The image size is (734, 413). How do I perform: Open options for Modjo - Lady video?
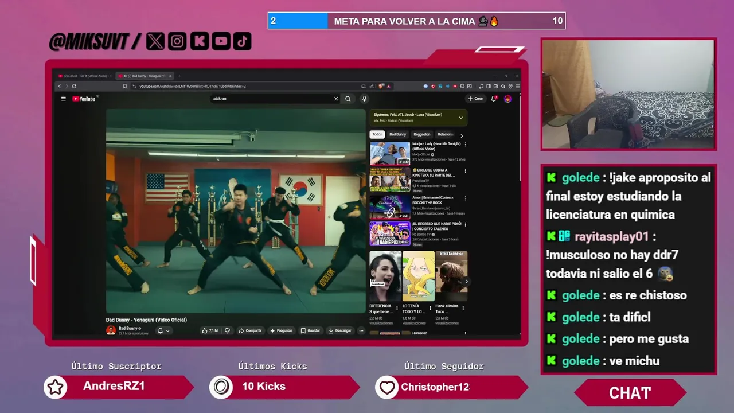pos(465,145)
